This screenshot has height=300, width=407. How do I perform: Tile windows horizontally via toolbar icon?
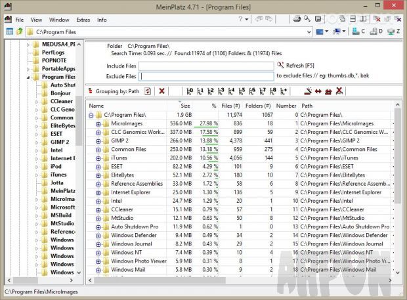[x=353, y=18]
